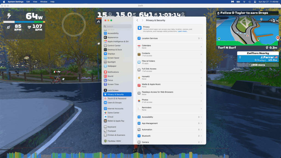Viewport: 281px width, 158px height.
Task: Click the menu bar date and time
Action: [268, 2]
